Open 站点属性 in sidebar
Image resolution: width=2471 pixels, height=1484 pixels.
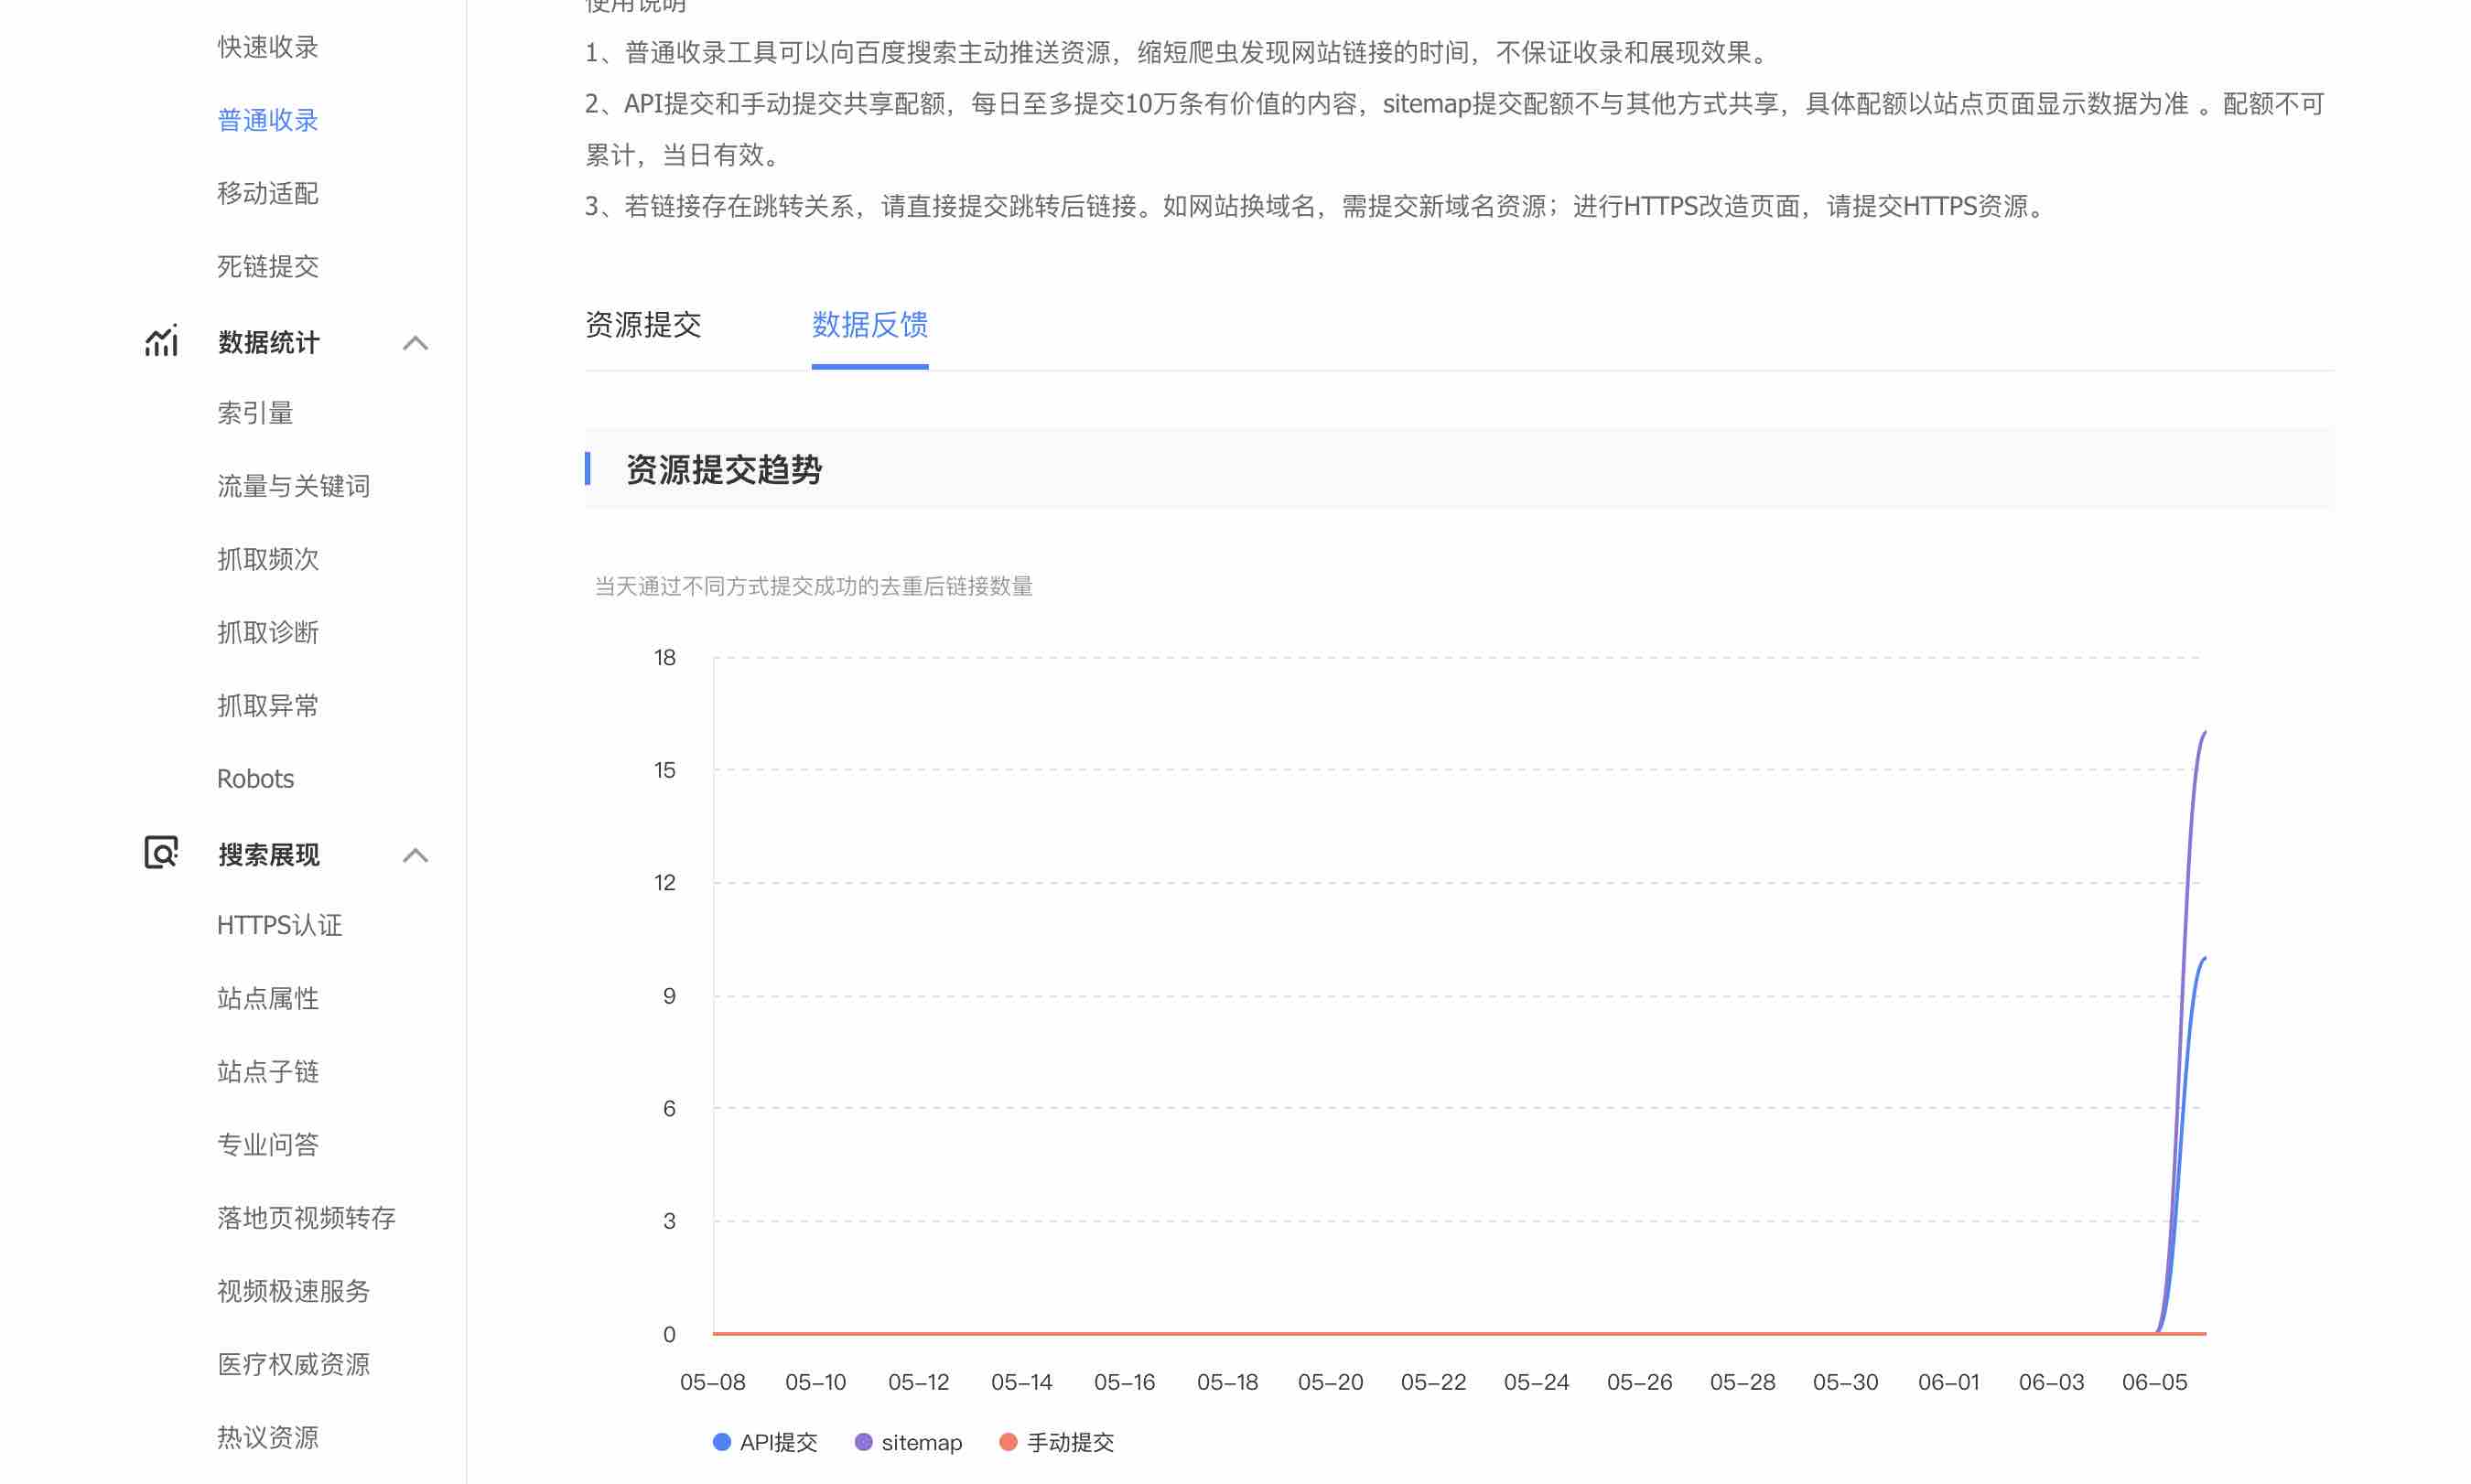coord(267,998)
